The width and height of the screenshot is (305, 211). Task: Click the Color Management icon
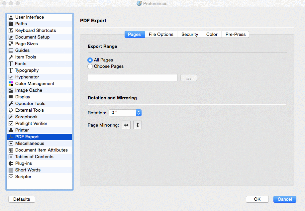(11, 84)
